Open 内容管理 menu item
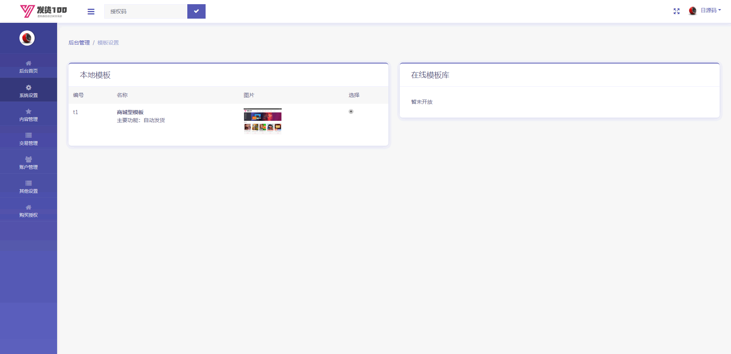 [x=29, y=114]
